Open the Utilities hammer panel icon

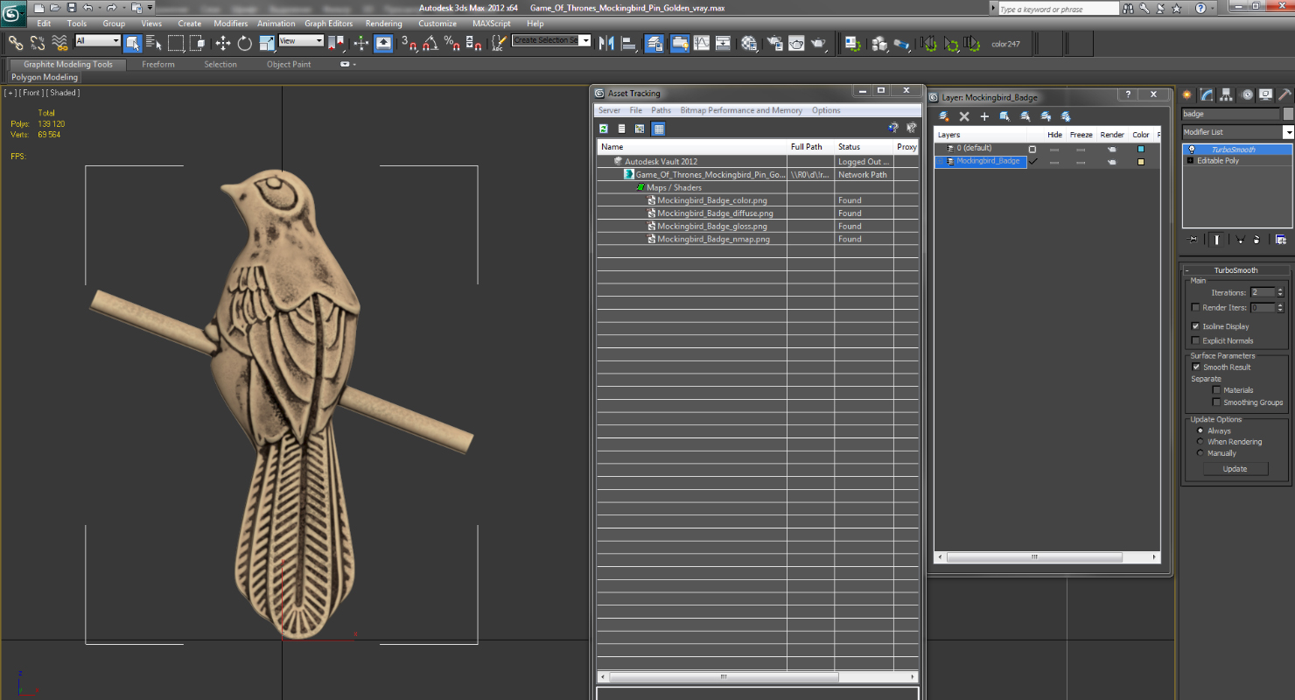(x=1284, y=94)
